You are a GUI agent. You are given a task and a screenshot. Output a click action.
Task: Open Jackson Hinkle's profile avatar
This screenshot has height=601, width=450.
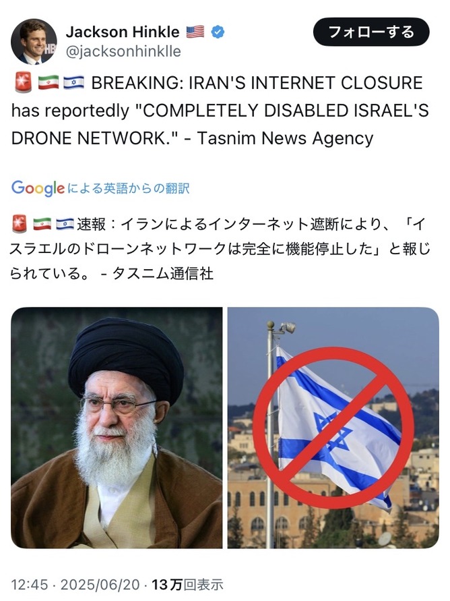coord(34,41)
